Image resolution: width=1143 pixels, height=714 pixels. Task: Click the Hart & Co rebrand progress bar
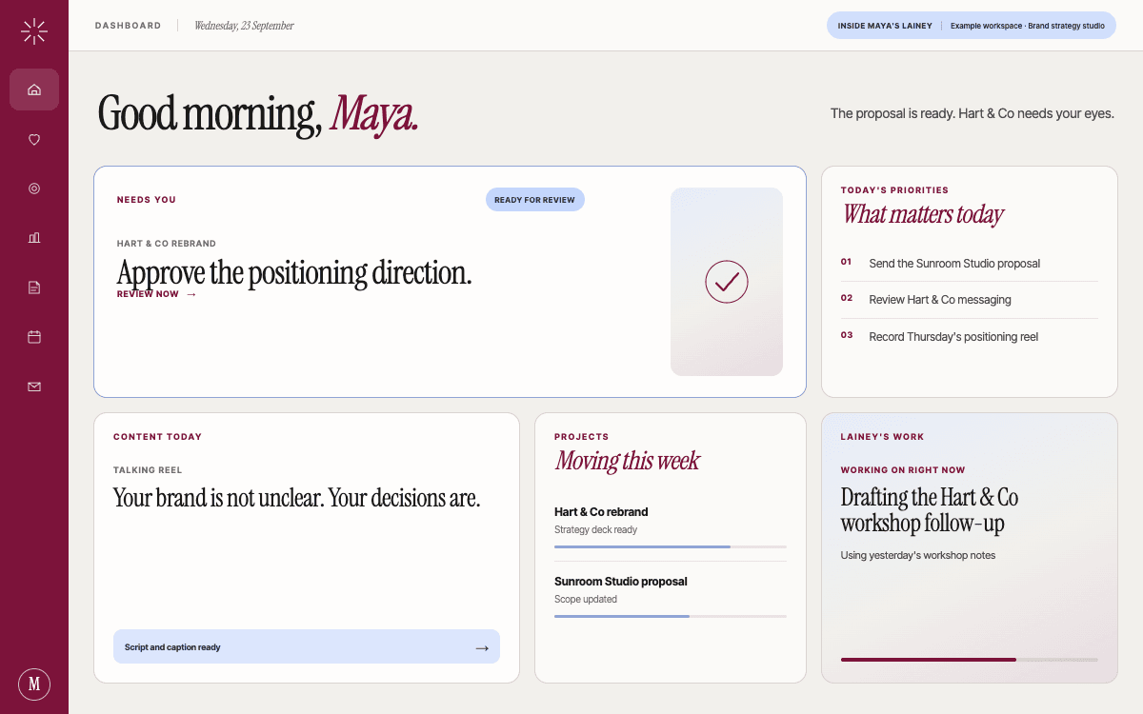click(671, 546)
